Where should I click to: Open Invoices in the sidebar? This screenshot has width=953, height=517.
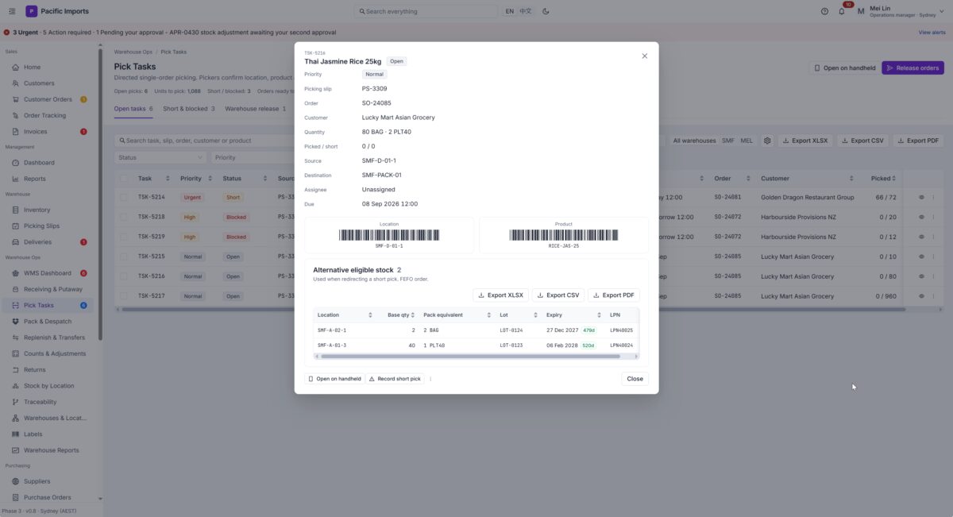(x=47, y=132)
